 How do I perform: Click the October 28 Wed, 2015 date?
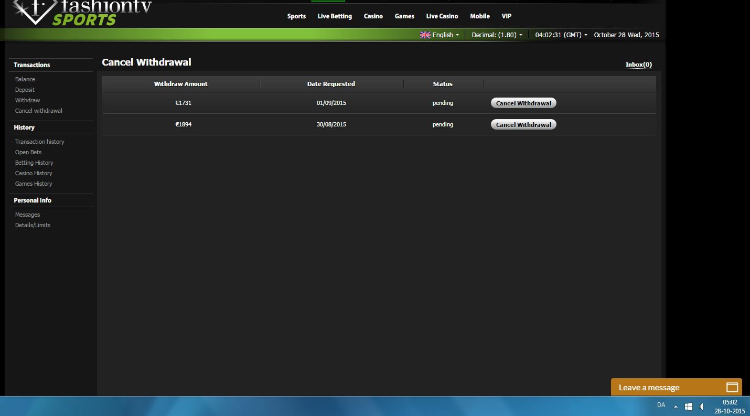point(626,35)
